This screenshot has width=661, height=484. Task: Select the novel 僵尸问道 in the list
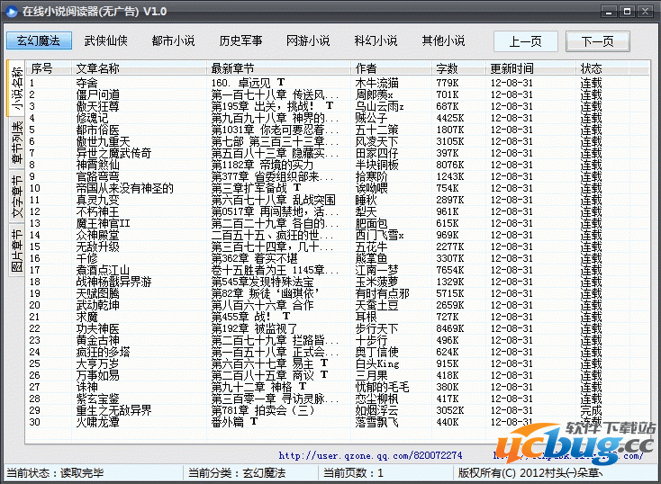[x=98, y=94]
